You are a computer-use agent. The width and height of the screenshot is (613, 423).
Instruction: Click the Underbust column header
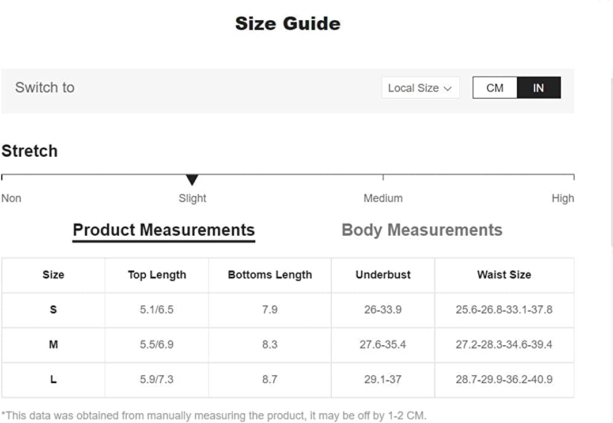383,275
